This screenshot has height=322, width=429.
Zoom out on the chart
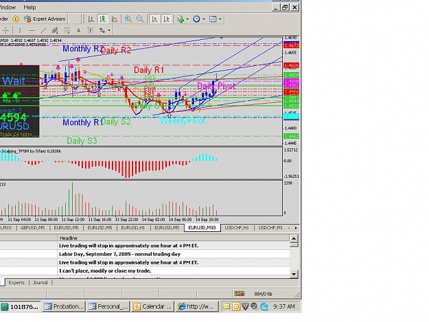pos(140,19)
